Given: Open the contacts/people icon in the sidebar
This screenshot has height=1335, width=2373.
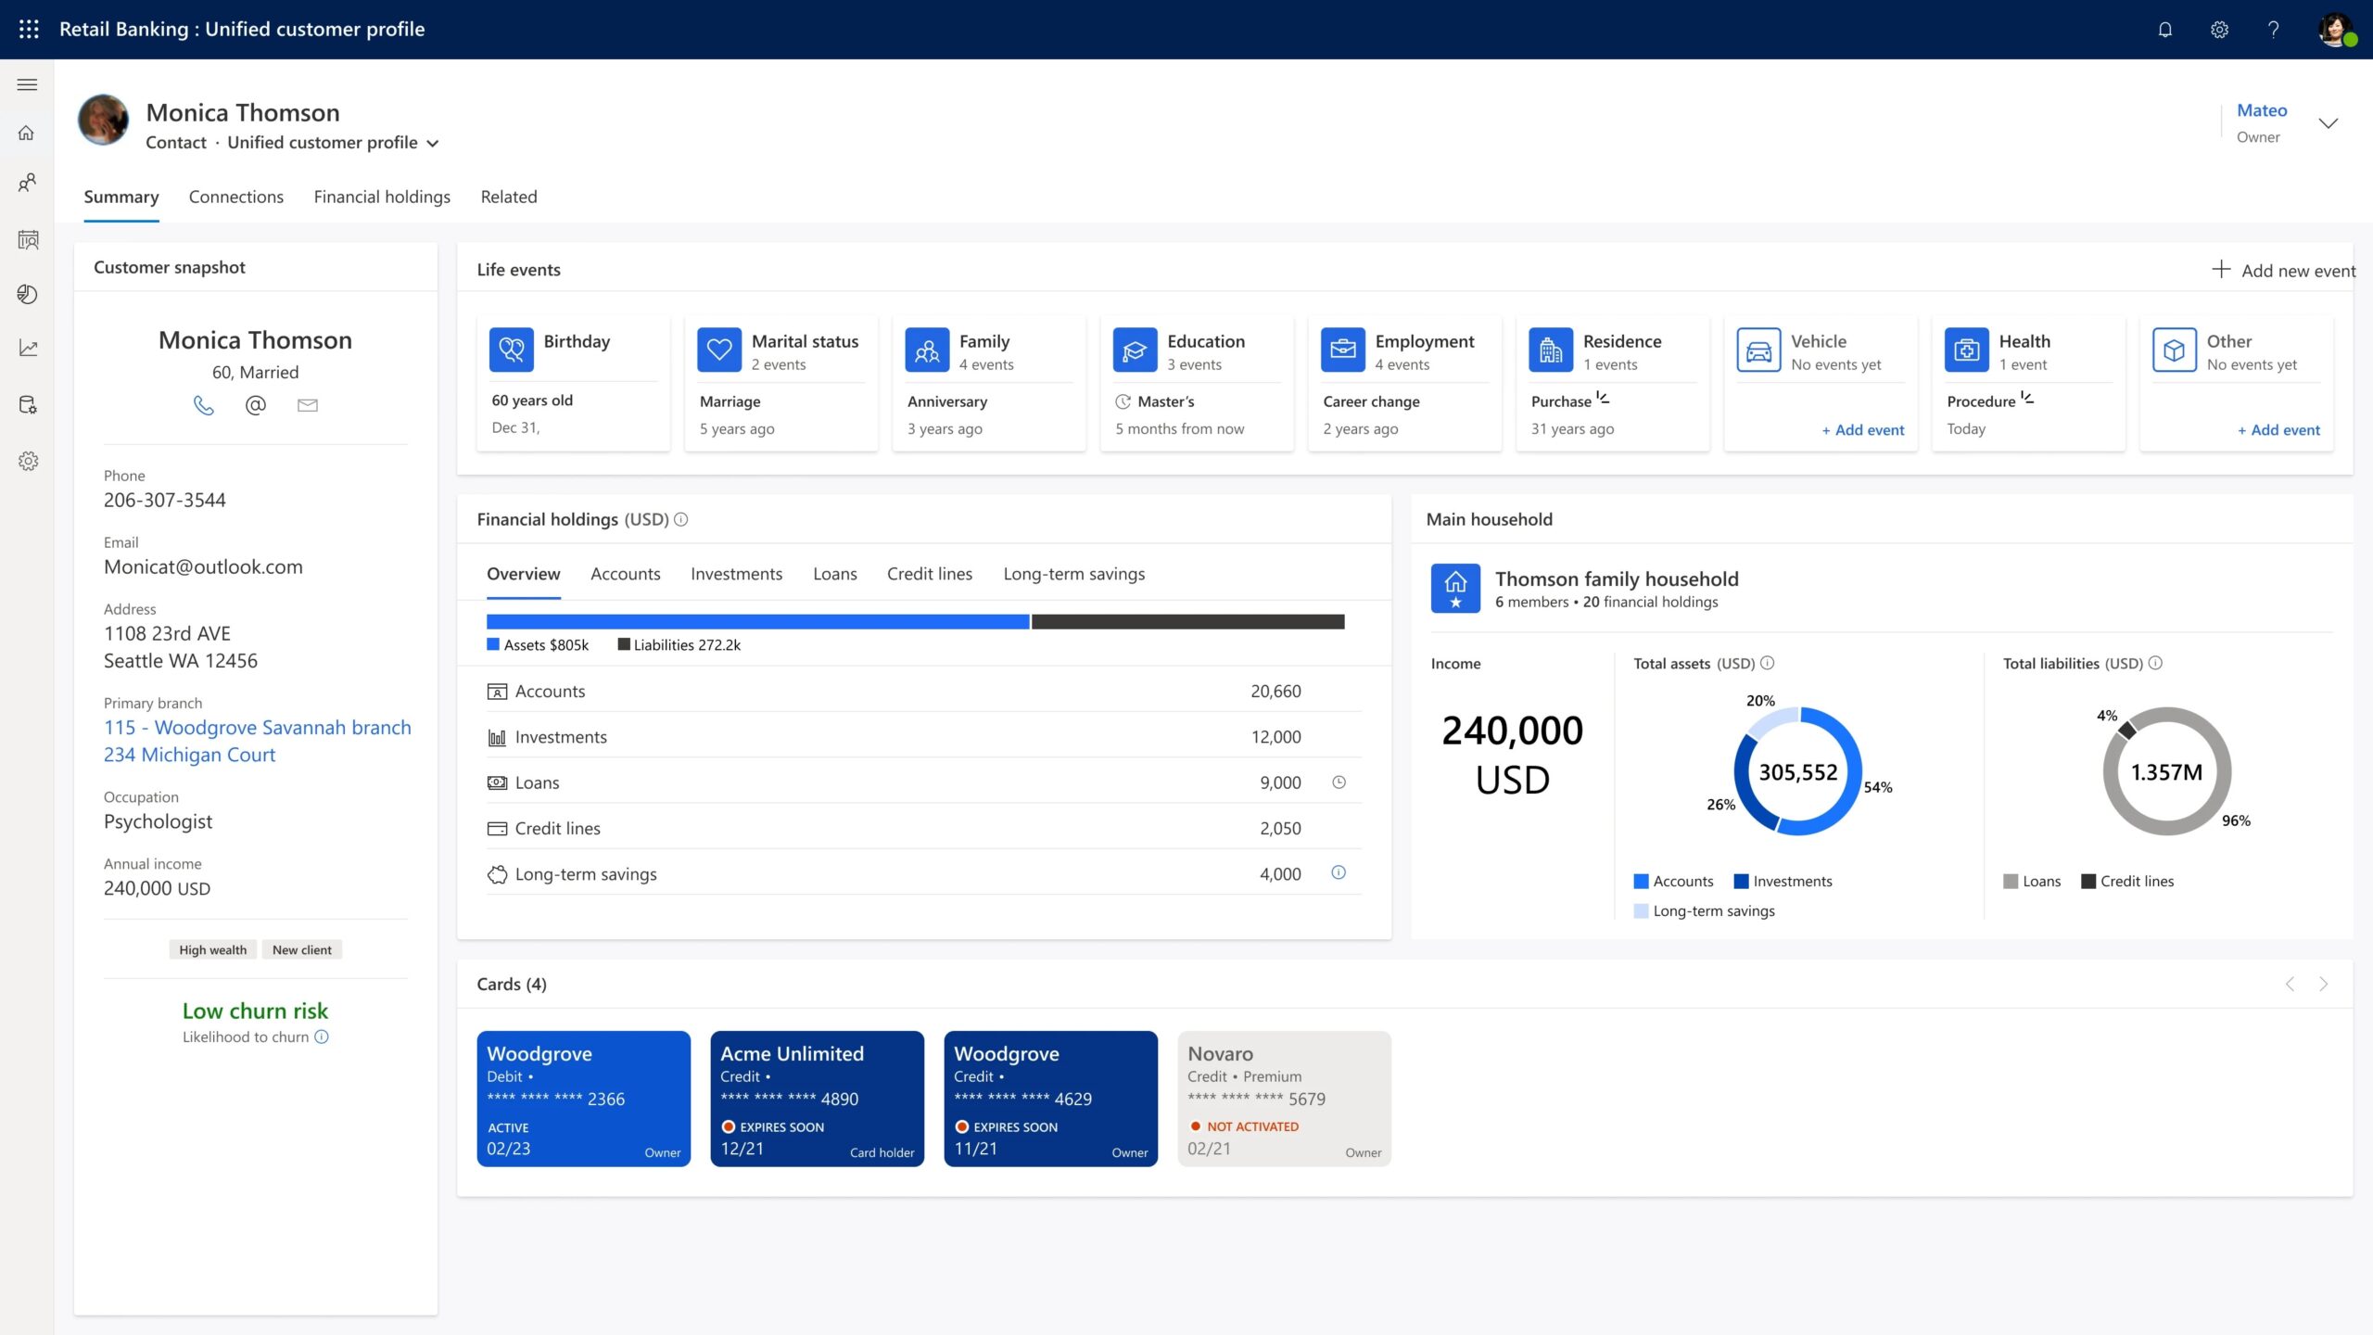Looking at the screenshot, I should click(27, 184).
